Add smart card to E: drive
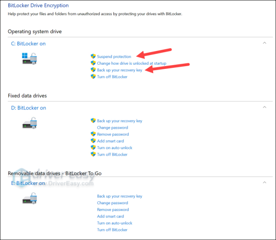276x240 pixels. point(110,216)
